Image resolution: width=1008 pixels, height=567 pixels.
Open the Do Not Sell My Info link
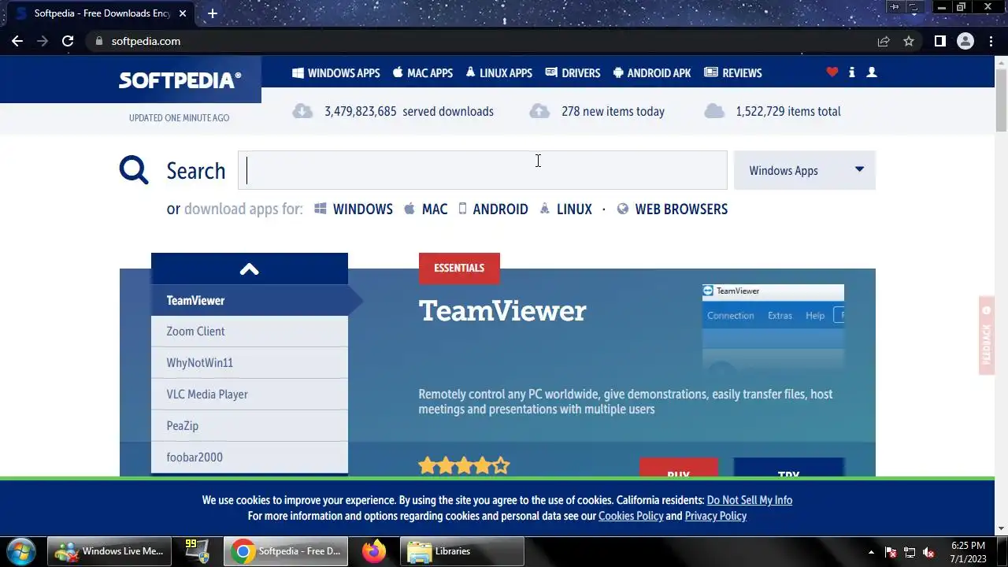click(x=750, y=500)
